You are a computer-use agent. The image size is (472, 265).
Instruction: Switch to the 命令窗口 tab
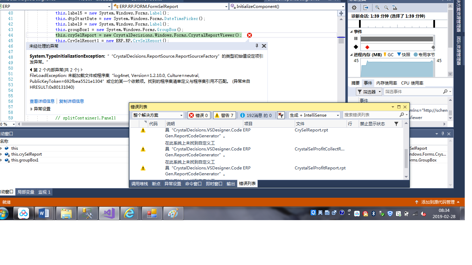click(193, 184)
